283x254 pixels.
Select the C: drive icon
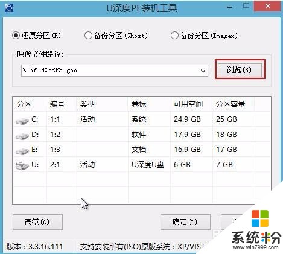[x=22, y=121]
